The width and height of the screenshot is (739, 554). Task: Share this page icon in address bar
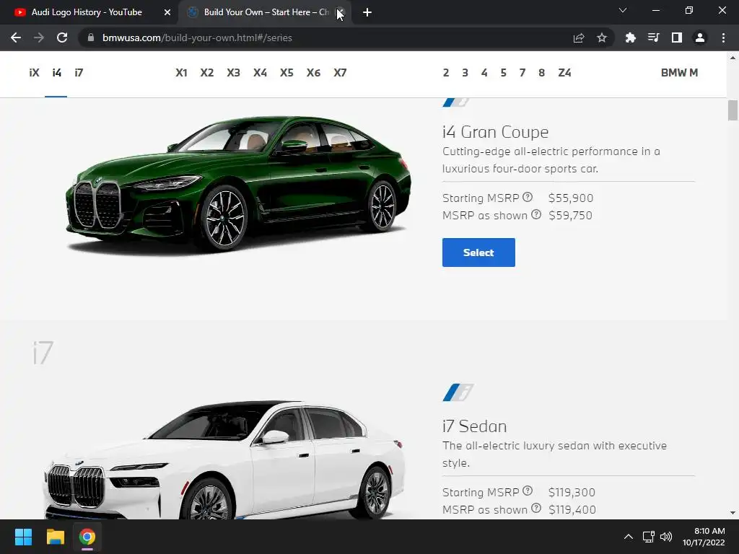(579, 38)
